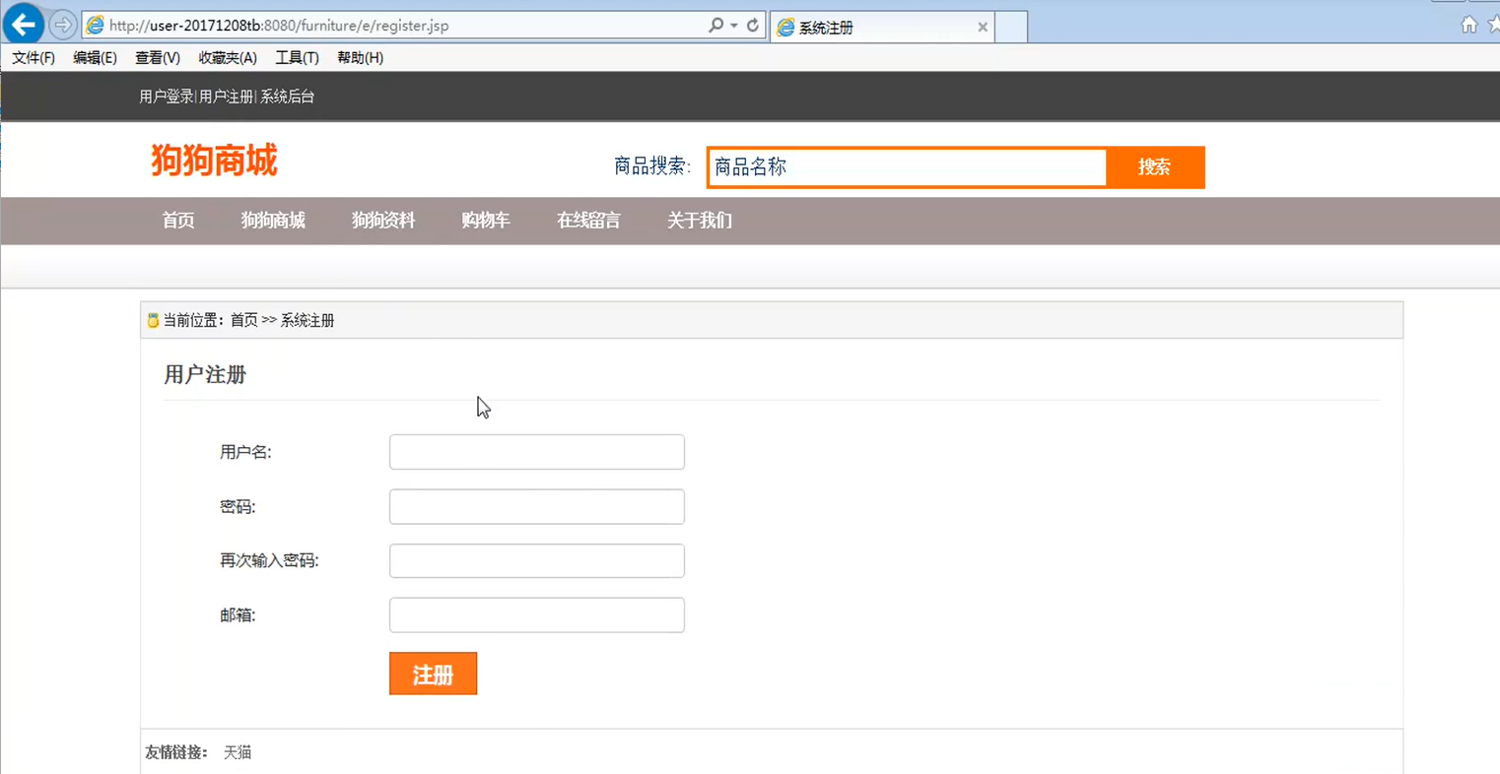This screenshot has width=1500, height=774.
Task: Click the search magnifier in address bar
Action: pyautogui.click(x=716, y=26)
